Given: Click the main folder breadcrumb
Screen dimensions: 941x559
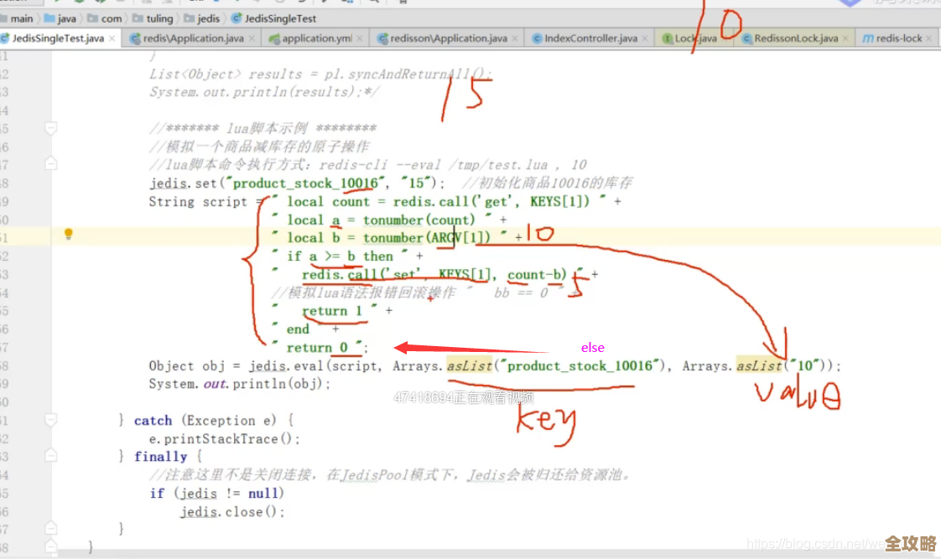Looking at the screenshot, I should coord(22,18).
